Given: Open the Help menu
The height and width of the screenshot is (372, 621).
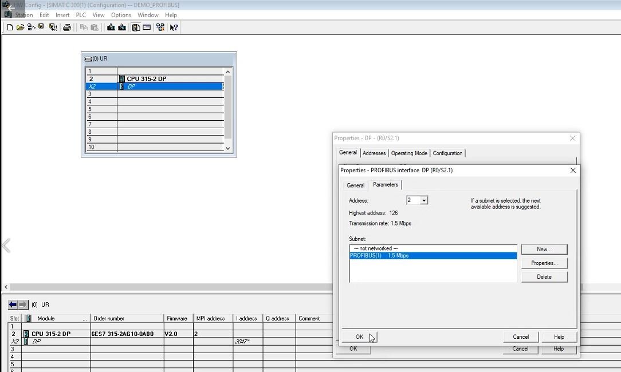Looking at the screenshot, I should tap(171, 15).
